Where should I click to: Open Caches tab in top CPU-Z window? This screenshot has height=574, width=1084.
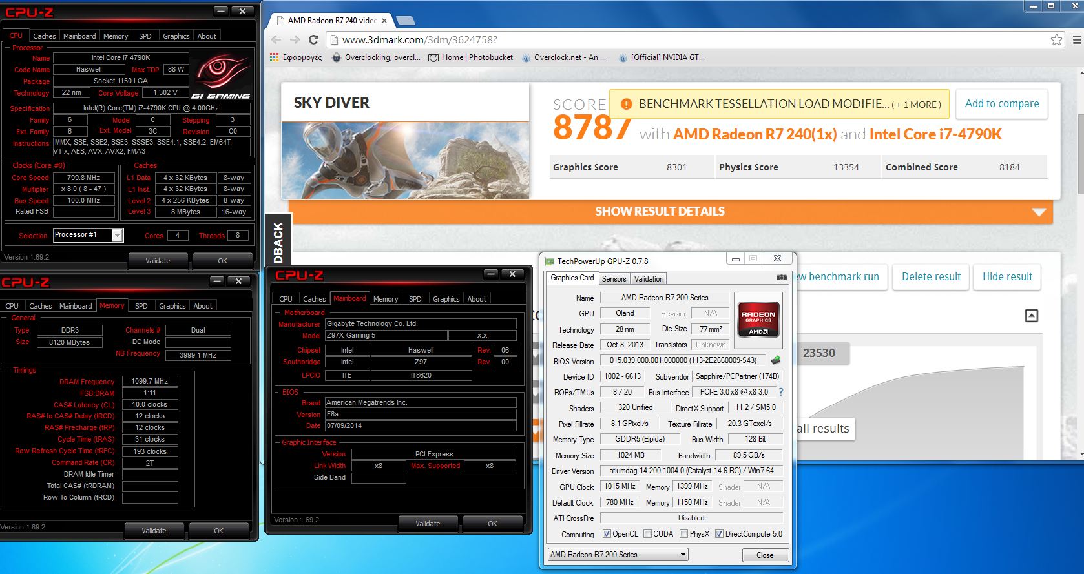[45, 36]
